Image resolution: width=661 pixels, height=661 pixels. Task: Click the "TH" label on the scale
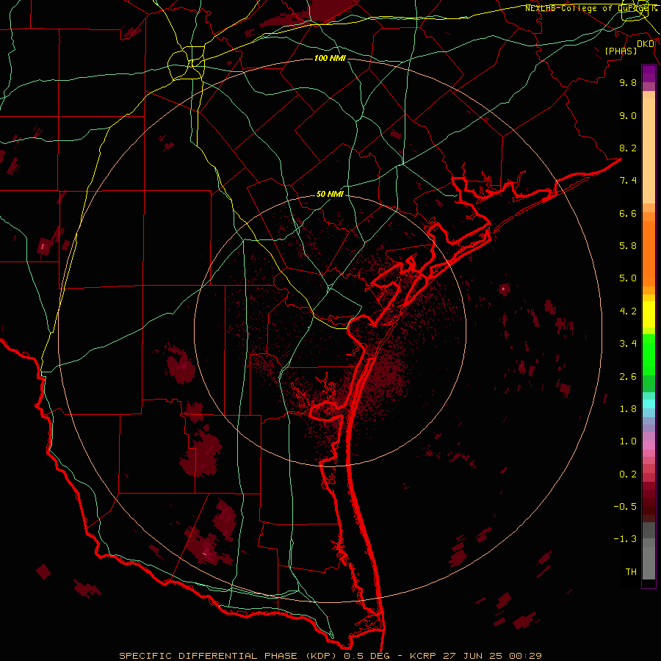[631, 572]
